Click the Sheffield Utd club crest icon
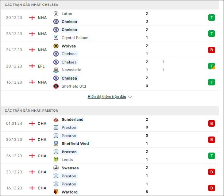224x196 pixels. coord(56,86)
